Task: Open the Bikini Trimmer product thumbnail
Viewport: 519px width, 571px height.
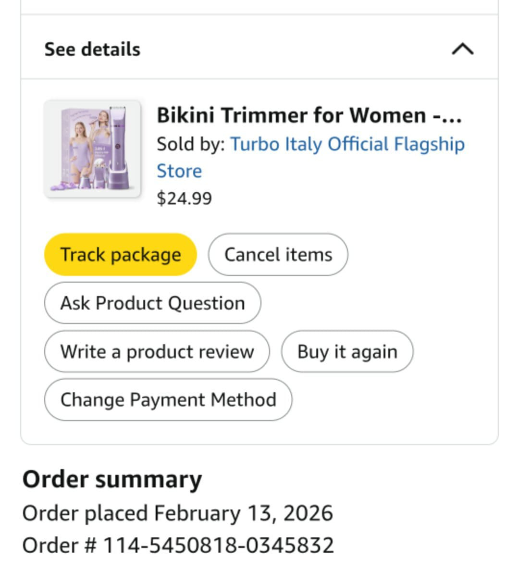Action: tap(92, 149)
